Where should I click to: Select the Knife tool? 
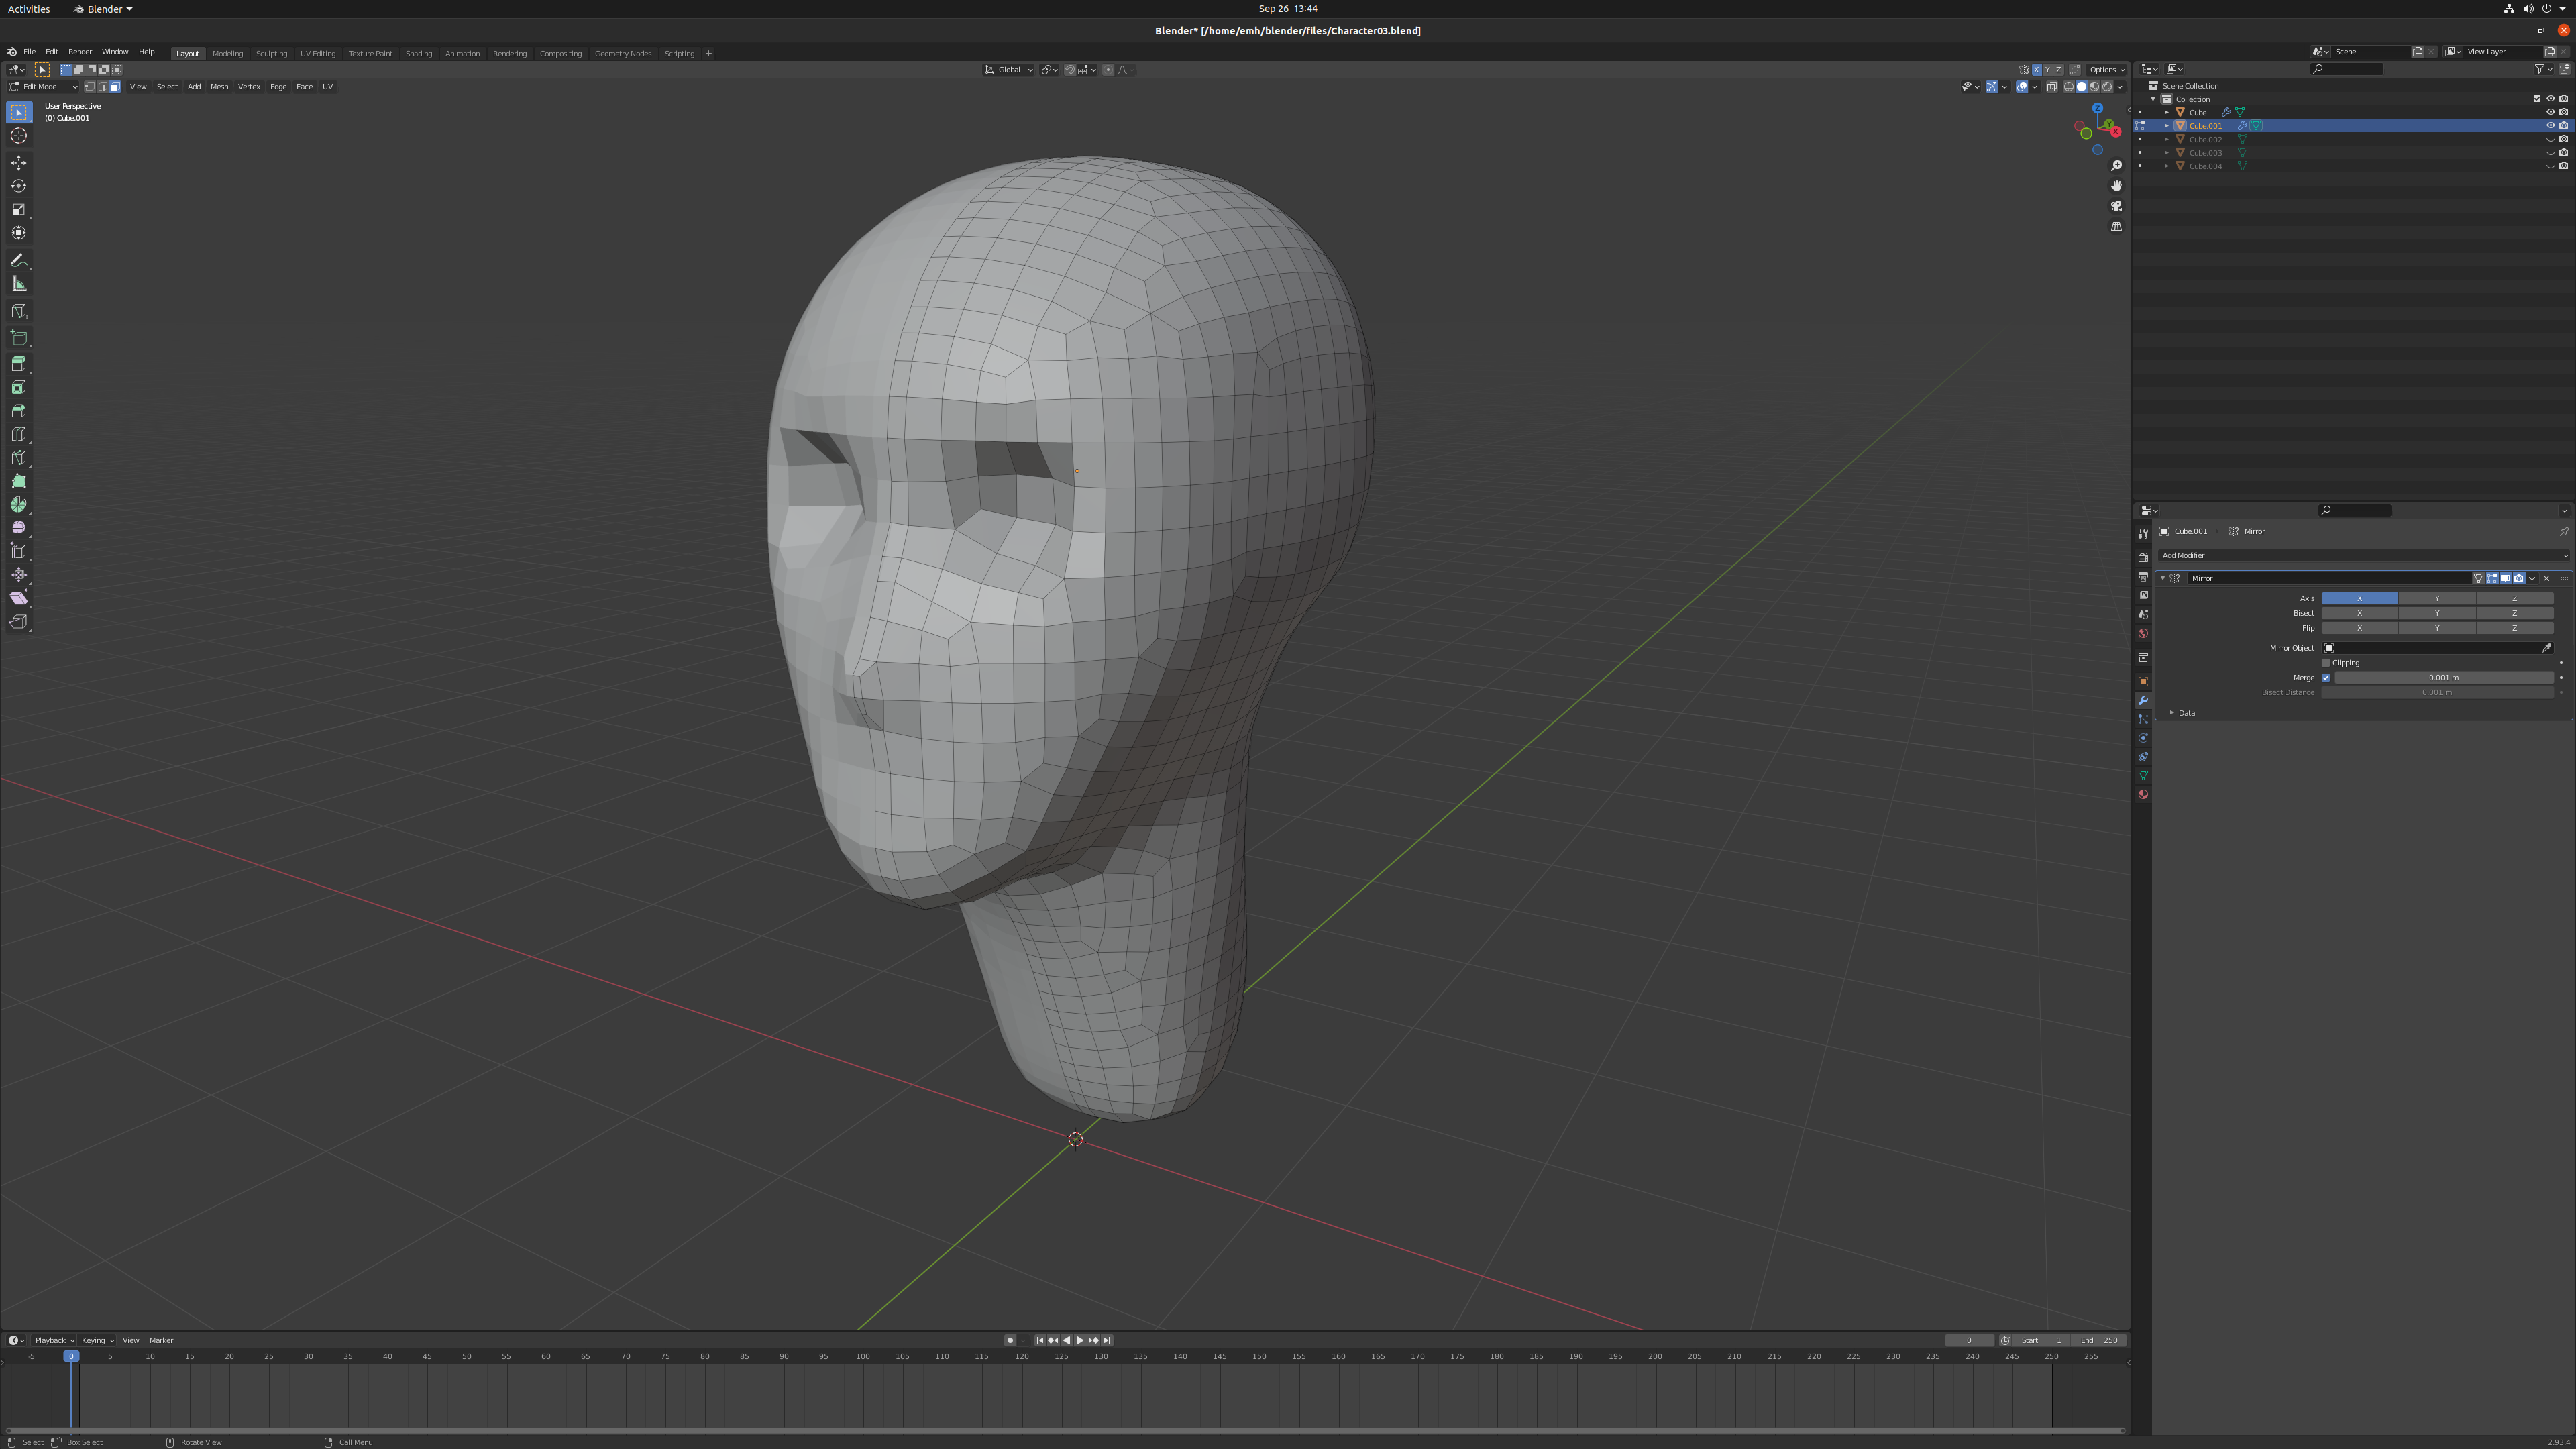point(19,458)
